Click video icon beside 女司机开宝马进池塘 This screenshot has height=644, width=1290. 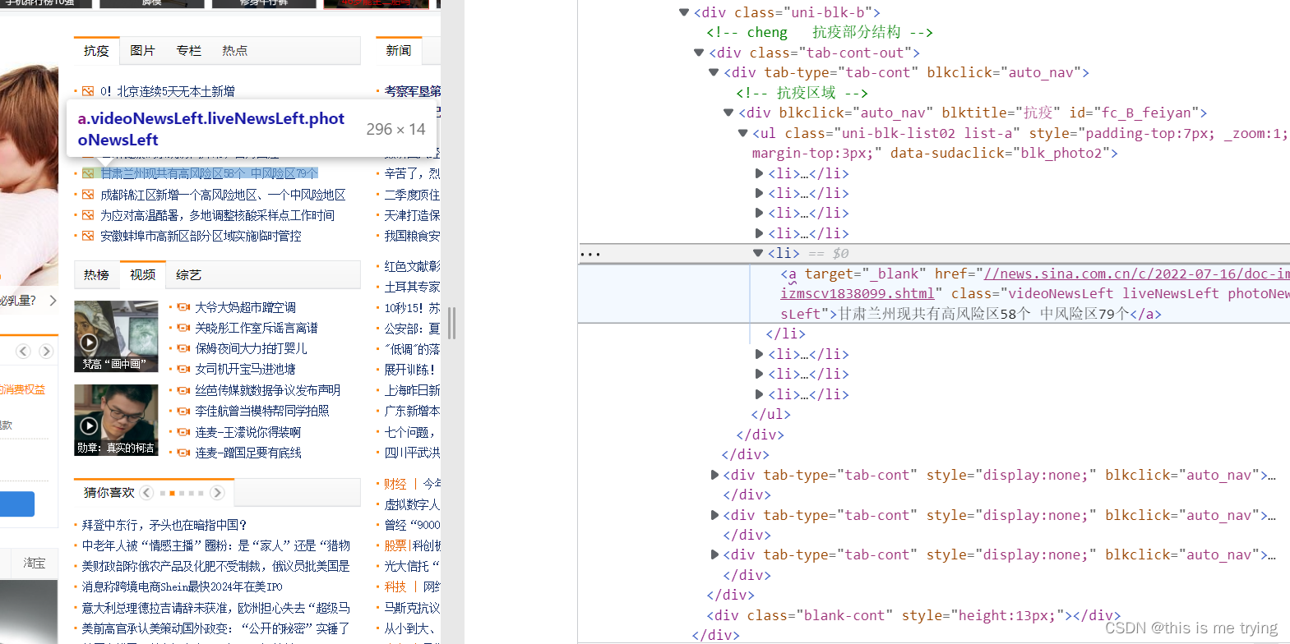point(184,370)
